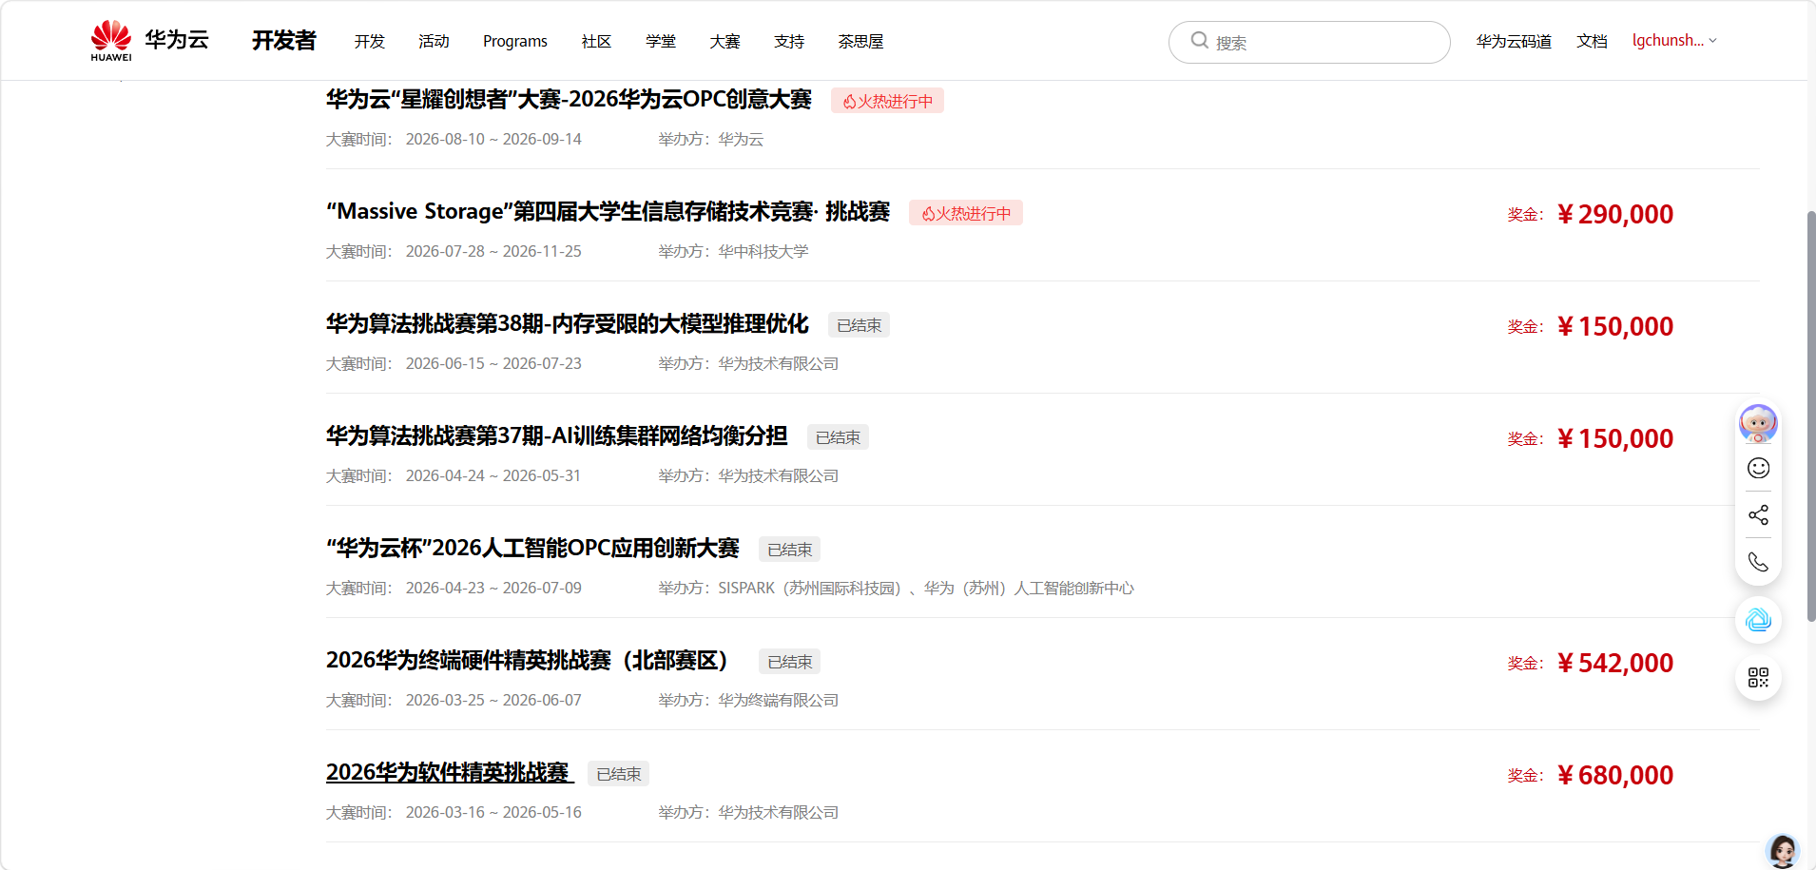Click the ¥150,000 prize of 第38期
The height and width of the screenshot is (870, 1816).
1614,326
